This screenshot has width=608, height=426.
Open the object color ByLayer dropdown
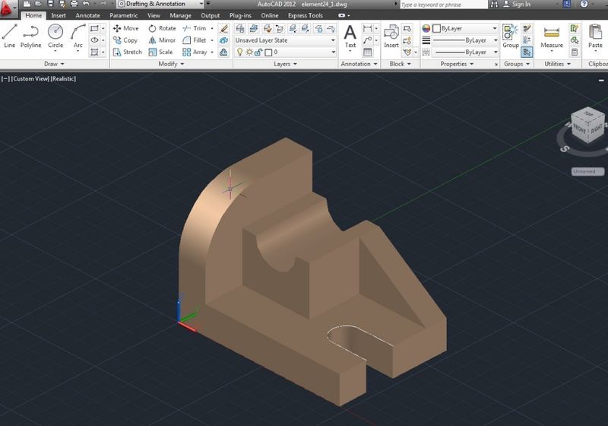(x=464, y=28)
